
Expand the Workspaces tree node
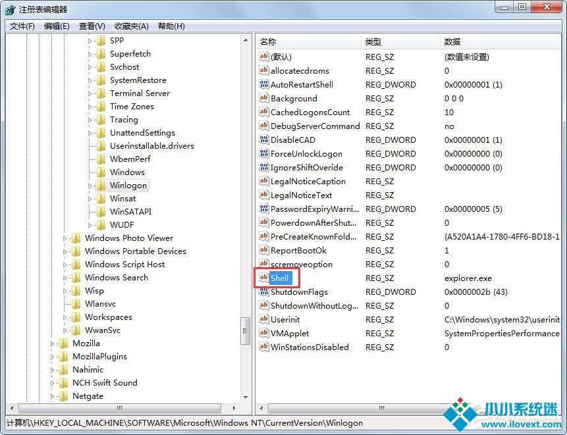click(65, 317)
